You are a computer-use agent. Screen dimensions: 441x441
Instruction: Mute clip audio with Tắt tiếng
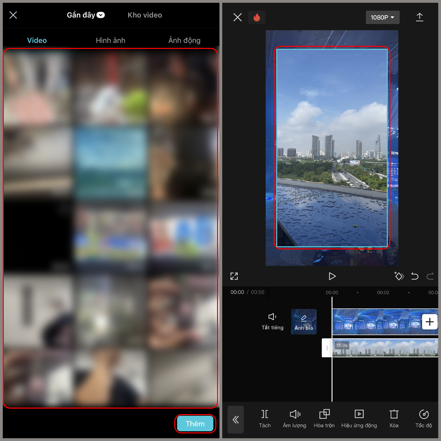272,321
